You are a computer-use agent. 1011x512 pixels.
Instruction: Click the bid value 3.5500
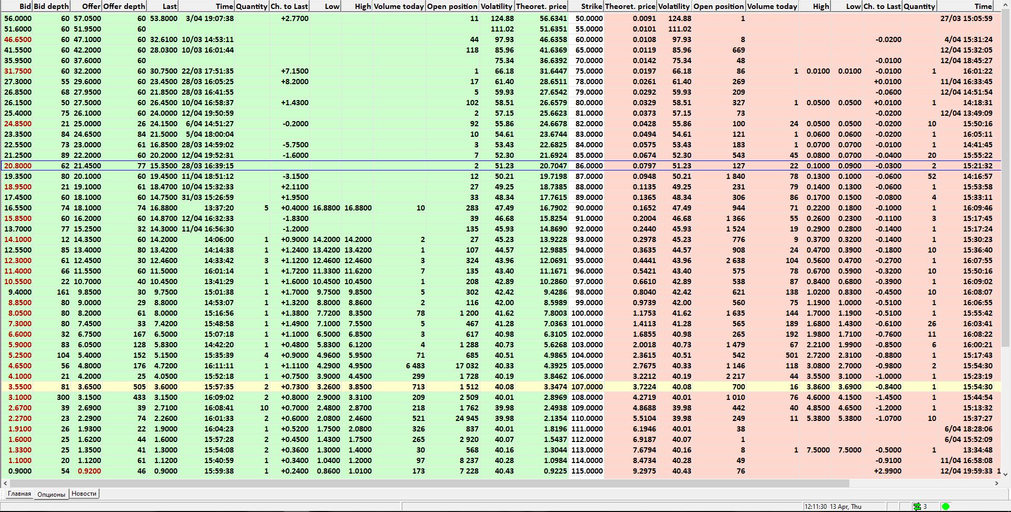click(19, 387)
